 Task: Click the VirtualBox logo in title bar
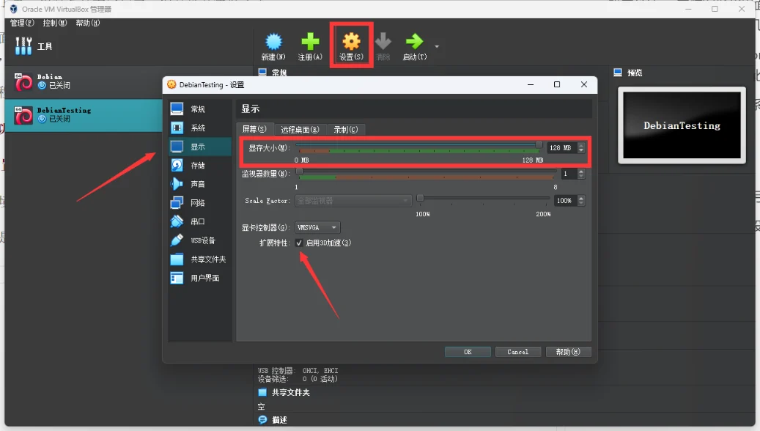pos(13,9)
